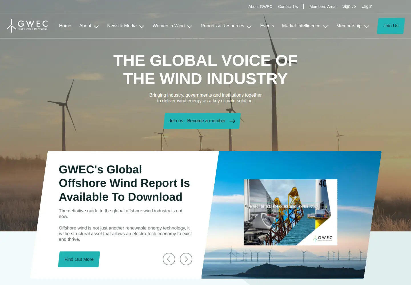This screenshot has width=411, height=285.
Task: Advance to the next carousel slide
Action: 186,259
